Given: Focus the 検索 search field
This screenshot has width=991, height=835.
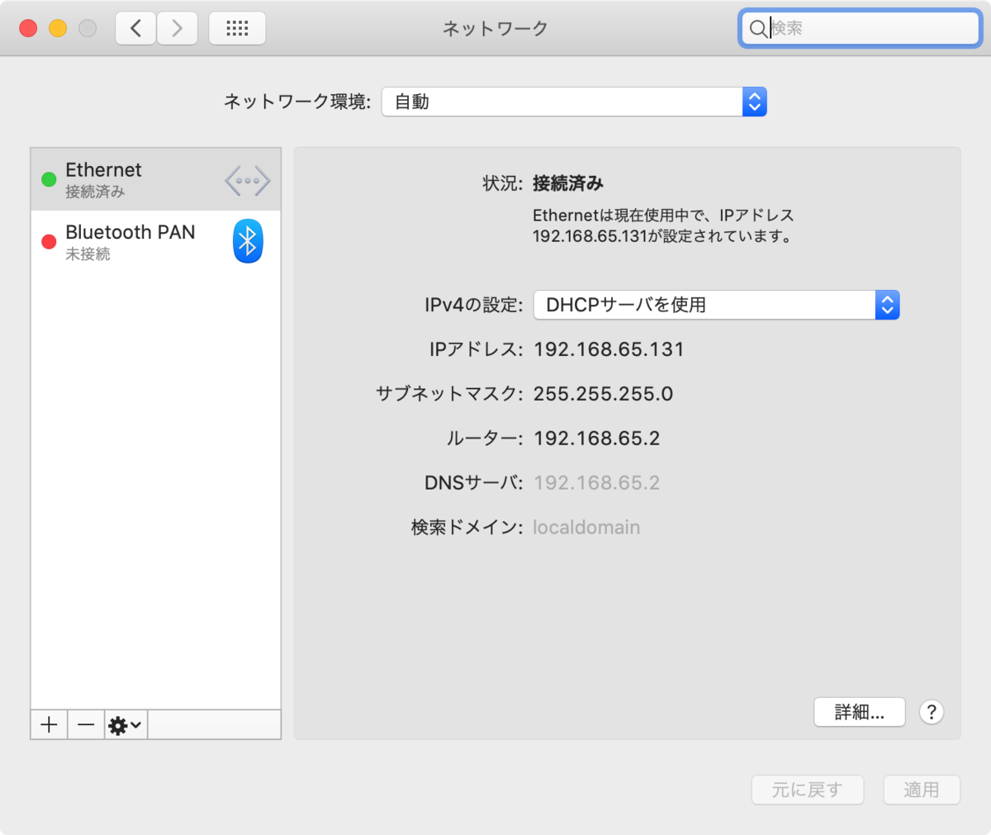Looking at the screenshot, I should coord(860,28).
